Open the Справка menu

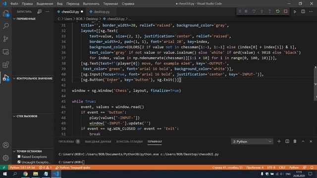click(x=128, y=3)
